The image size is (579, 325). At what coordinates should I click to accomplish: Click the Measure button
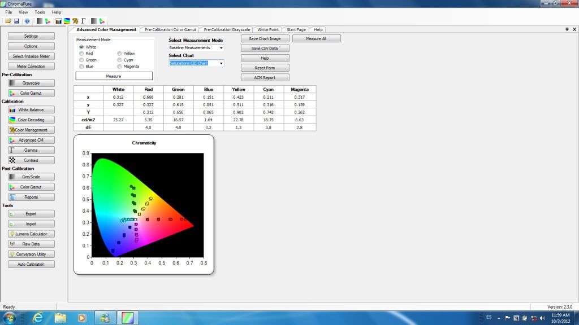(114, 76)
